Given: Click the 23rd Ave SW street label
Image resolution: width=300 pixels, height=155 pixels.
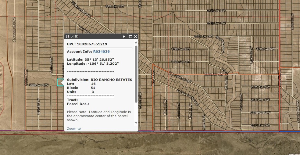Looking at the screenshot, I should pos(260,125).
